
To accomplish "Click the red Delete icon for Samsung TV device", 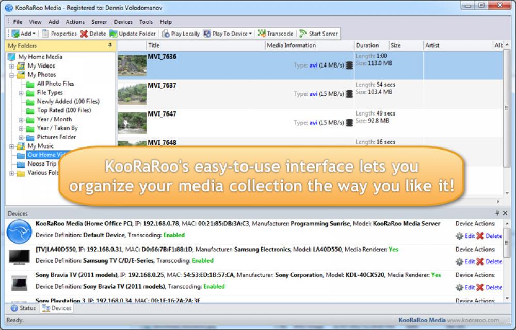I will (x=480, y=261).
